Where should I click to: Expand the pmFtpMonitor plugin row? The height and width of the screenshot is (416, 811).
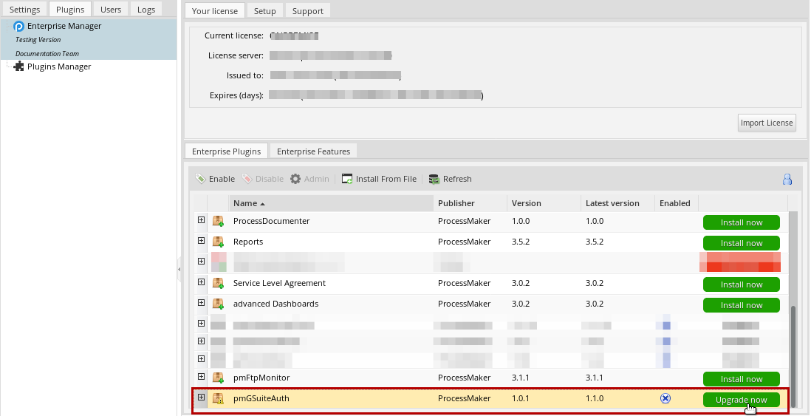(201, 377)
